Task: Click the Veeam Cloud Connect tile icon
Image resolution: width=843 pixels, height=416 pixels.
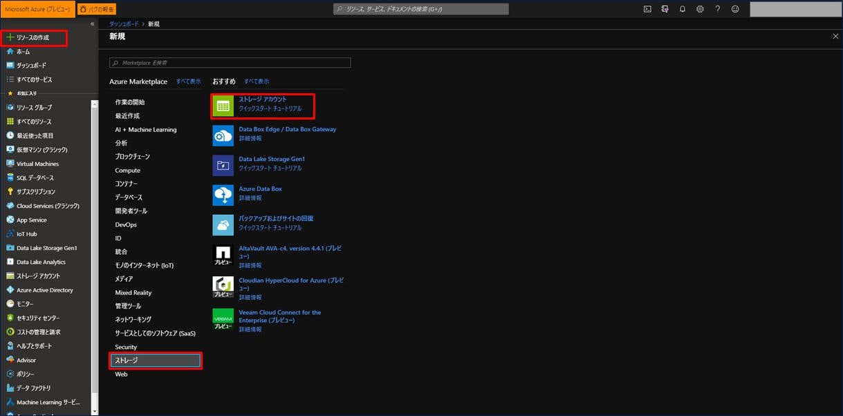Action: click(x=223, y=319)
